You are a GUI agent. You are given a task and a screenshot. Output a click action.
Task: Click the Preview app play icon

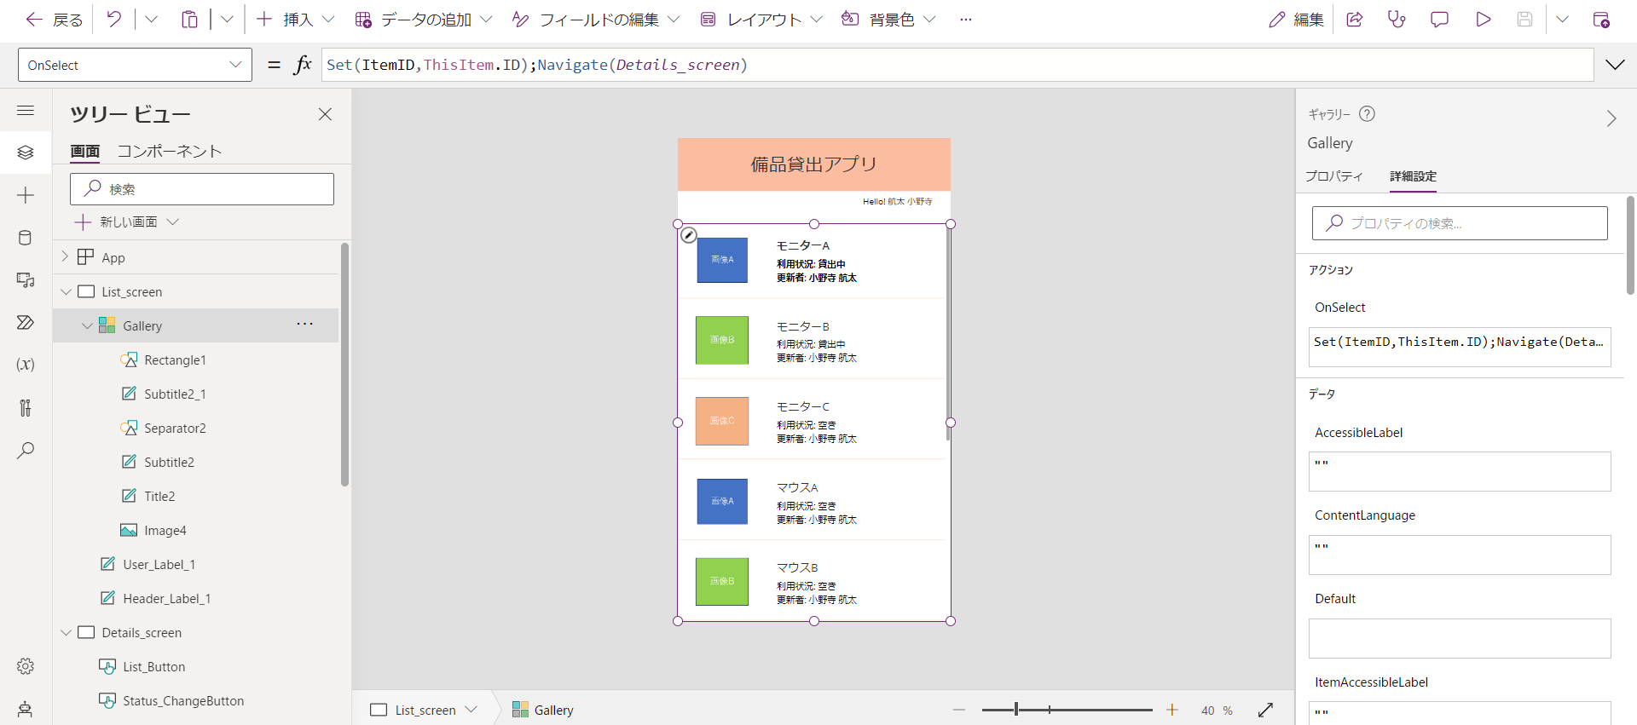tap(1484, 20)
